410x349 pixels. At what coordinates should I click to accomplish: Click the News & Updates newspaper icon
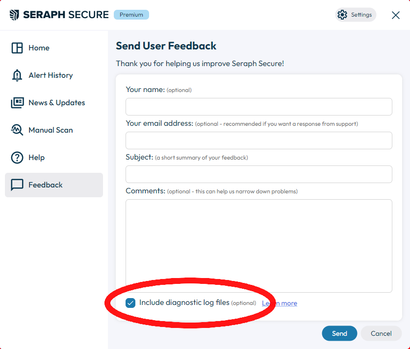[17, 103]
